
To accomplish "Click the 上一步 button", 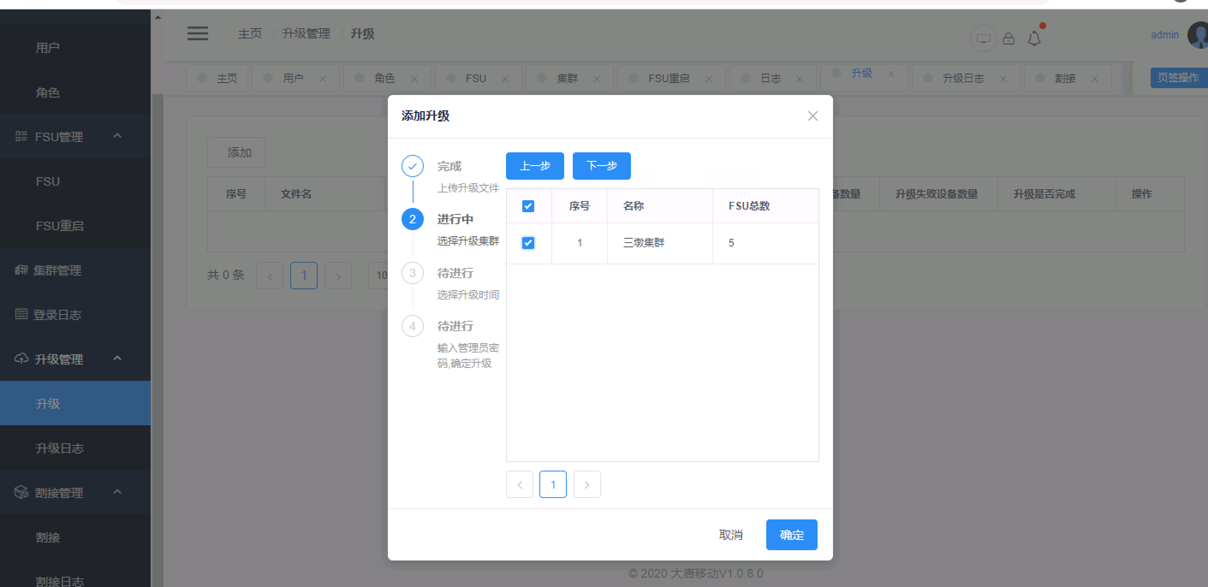I will pyautogui.click(x=535, y=166).
